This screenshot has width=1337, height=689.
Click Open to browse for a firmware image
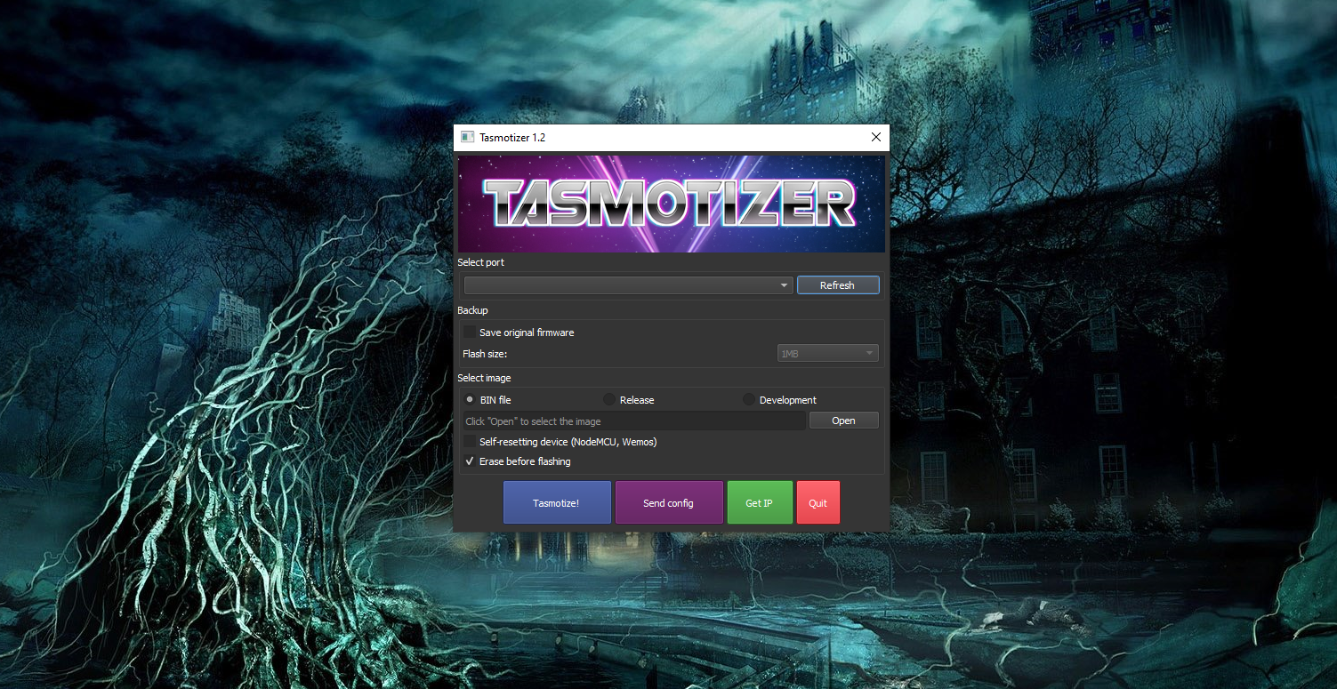click(843, 420)
